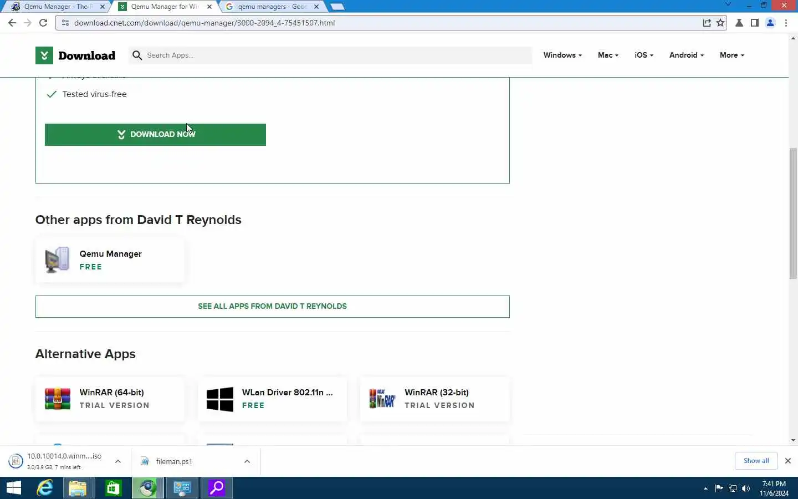The image size is (798, 499).
Task: Close the Qemu Manager for Windows tab
Action: (x=209, y=7)
